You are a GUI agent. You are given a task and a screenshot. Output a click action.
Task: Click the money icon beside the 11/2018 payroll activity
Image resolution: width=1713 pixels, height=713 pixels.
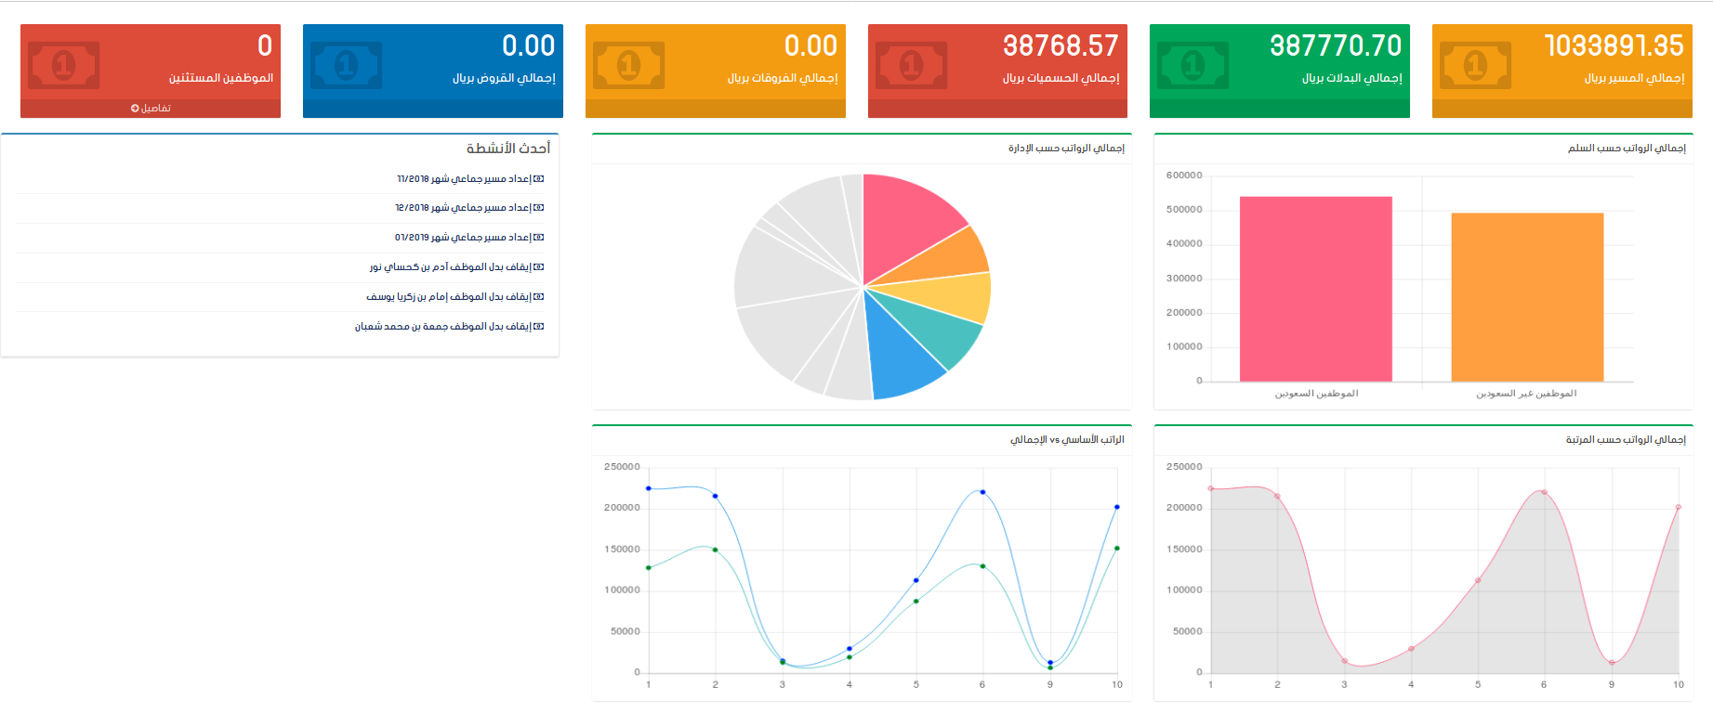tap(539, 179)
